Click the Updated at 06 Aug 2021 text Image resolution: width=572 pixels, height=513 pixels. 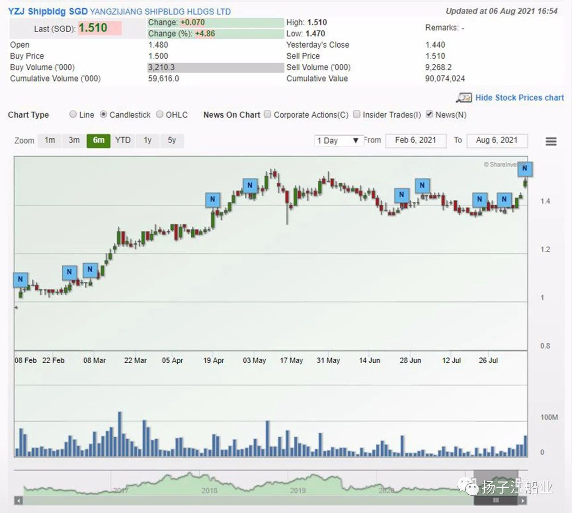[501, 11]
